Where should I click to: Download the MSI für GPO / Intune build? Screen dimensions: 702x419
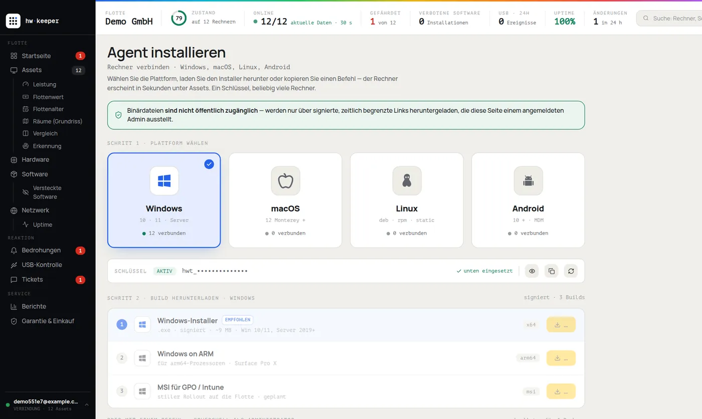pos(561,391)
